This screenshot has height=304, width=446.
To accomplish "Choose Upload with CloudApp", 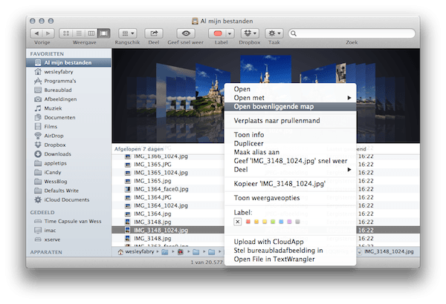I will [291, 242].
